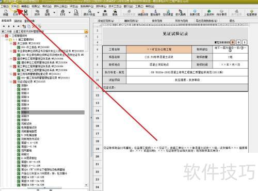Click the tree panel's bottom scroll arrow
This screenshot has width=258, height=191.
pyautogui.click(x=86, y=185)
